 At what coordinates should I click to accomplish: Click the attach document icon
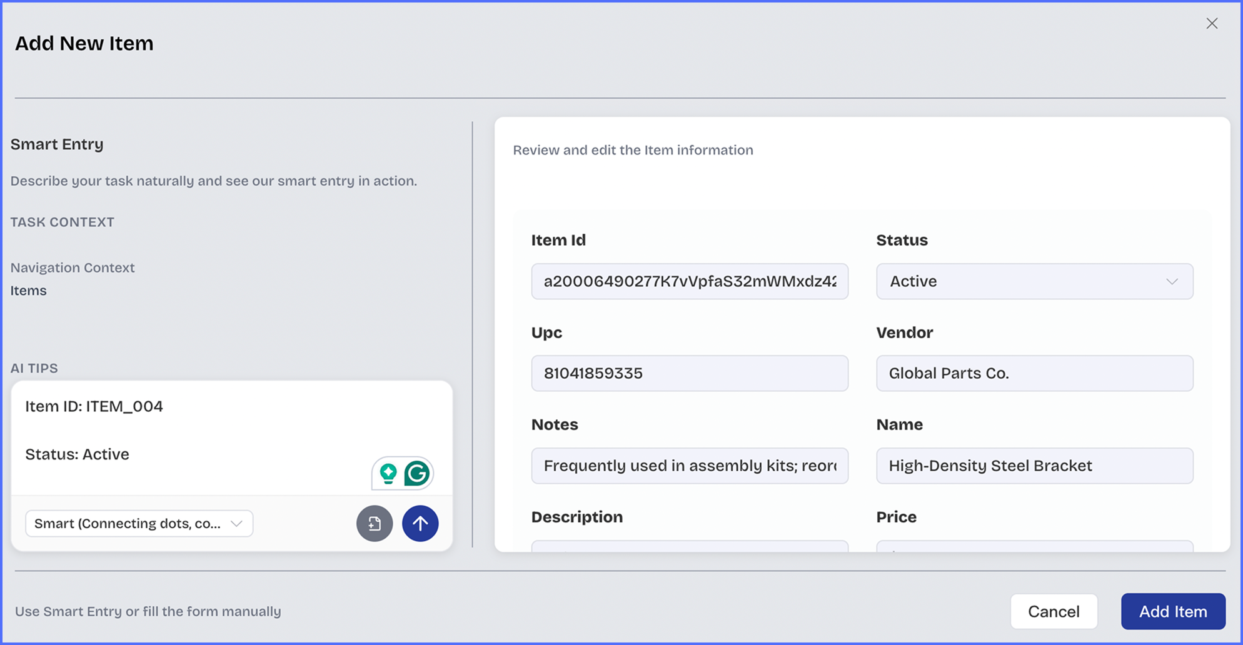[375, 523]
